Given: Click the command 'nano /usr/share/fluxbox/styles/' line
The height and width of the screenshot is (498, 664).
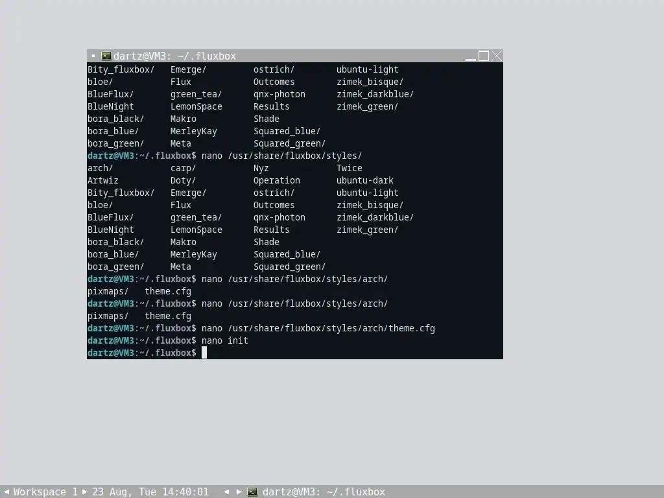Looking at the screenshot, I should click(281, 156).
